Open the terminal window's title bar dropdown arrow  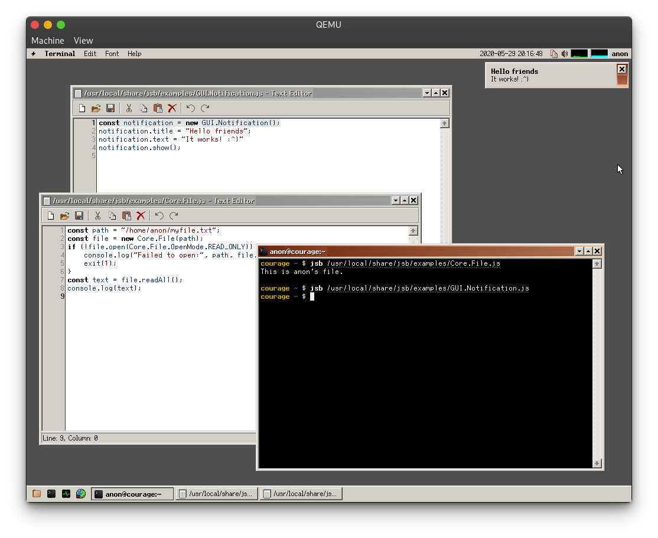click(x=579, y=251)
